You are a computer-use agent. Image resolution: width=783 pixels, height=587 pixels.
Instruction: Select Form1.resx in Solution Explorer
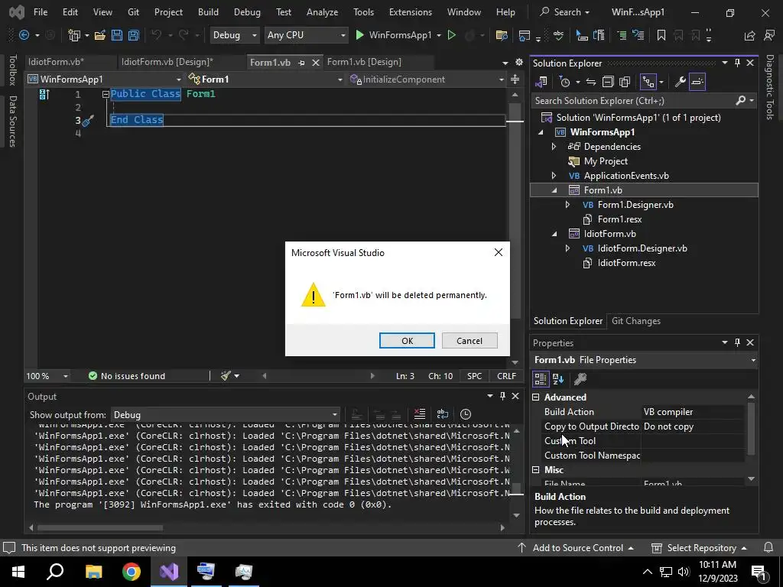[619, 219]
